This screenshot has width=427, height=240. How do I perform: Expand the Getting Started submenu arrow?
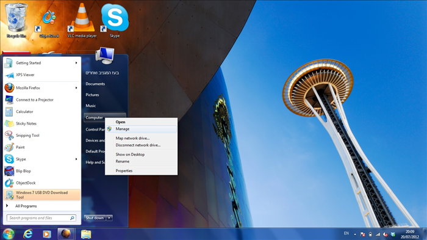click(76, 63)
